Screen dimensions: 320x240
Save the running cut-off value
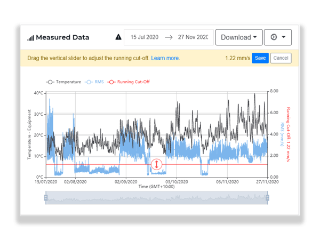point(260,58)
